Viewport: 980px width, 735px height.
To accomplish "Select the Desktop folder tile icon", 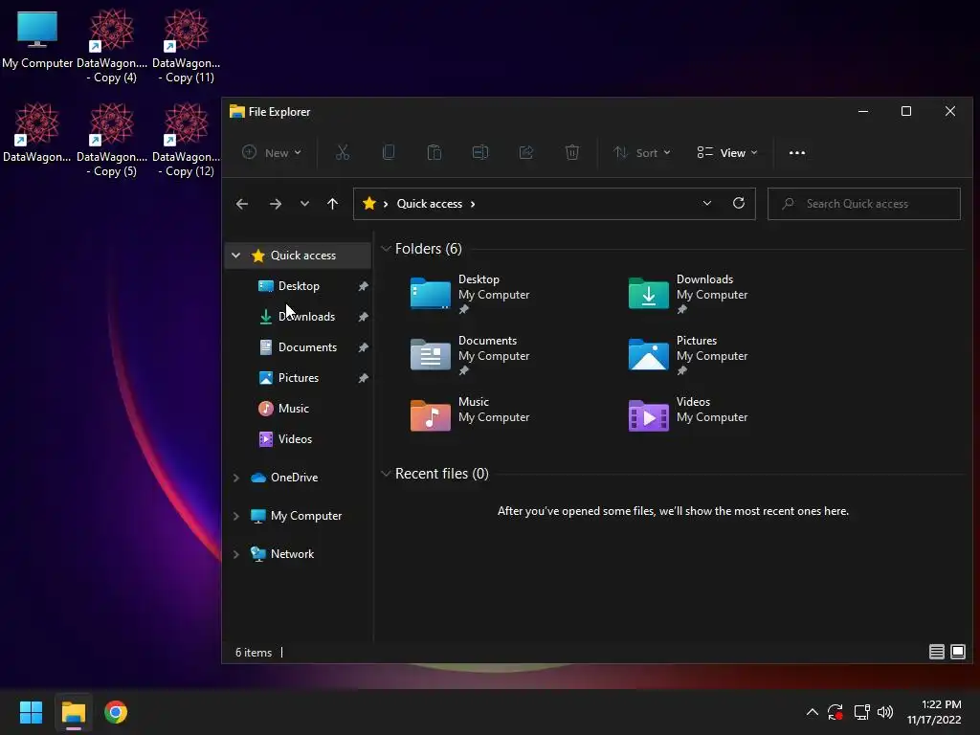I will tap(430, 293).
